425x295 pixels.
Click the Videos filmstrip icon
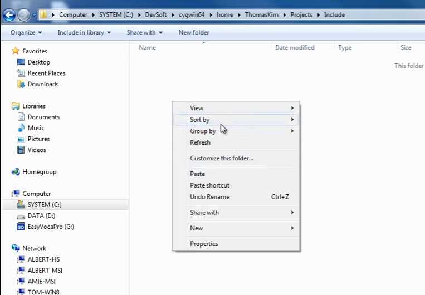pyautogui.click(x=21, y=150)
